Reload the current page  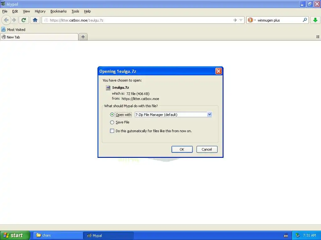(x=24, y=20)
